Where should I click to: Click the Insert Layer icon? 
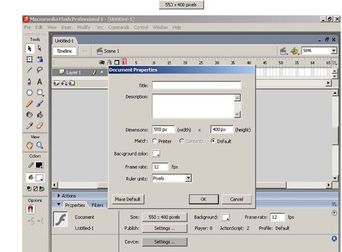(57, 83)
